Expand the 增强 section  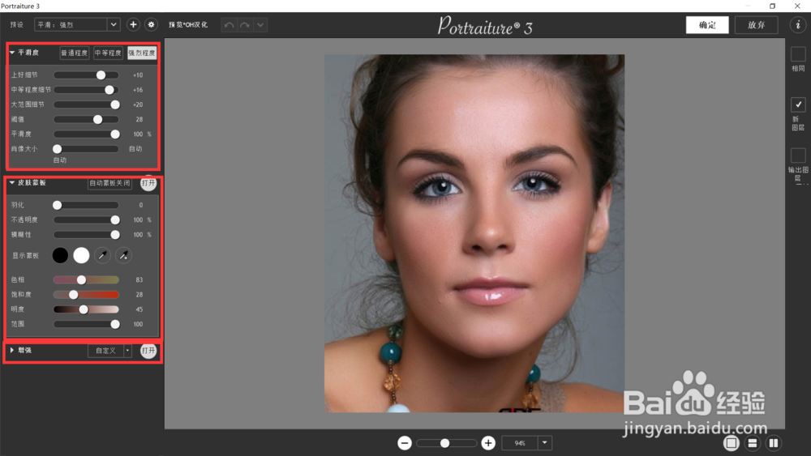12,350
